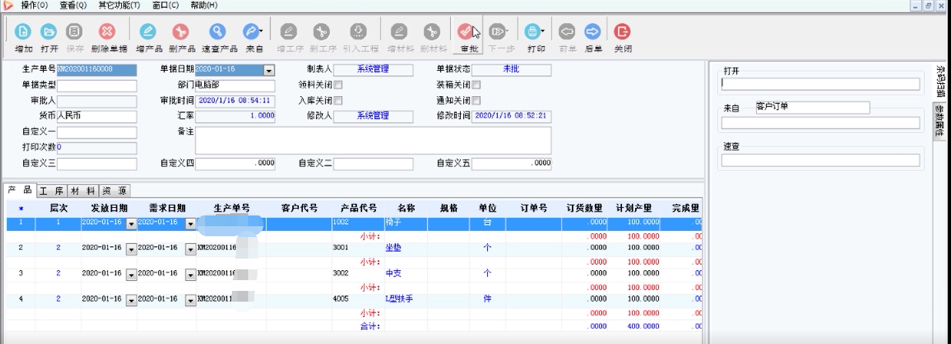Open 需求日期 dropdown for 中支 row
This screenshot has width=951, height=344.
(190, 274)
